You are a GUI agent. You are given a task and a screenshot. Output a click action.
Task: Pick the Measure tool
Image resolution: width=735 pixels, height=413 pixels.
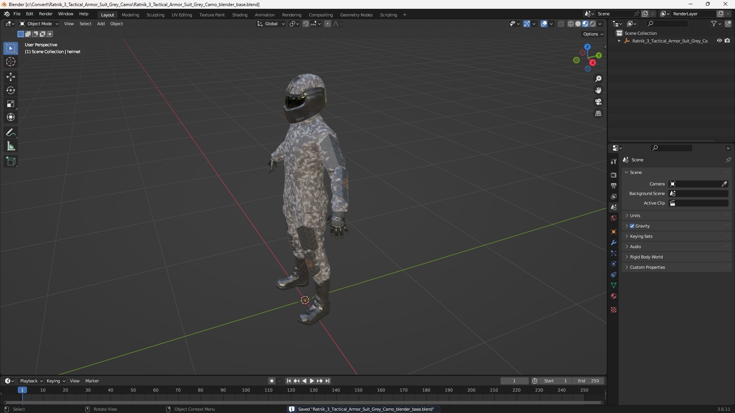point(11,146)
